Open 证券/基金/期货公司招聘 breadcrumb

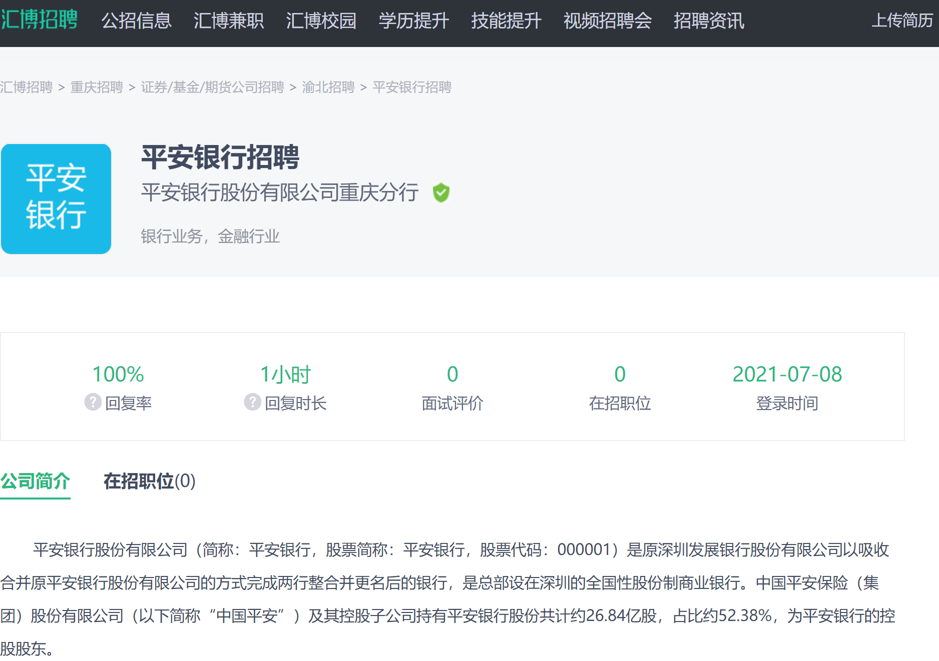(213, 87)
